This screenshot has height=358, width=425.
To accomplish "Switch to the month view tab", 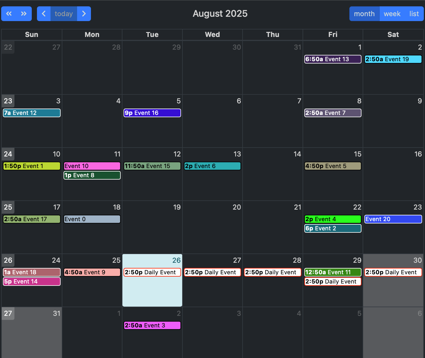I will [364, 14].
